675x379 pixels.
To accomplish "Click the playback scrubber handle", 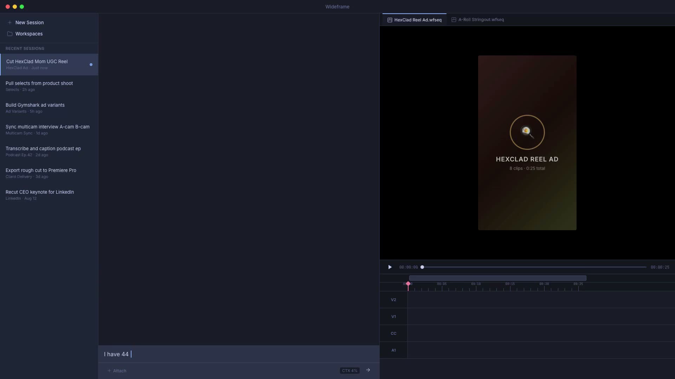I will click(x=422, y=267).
